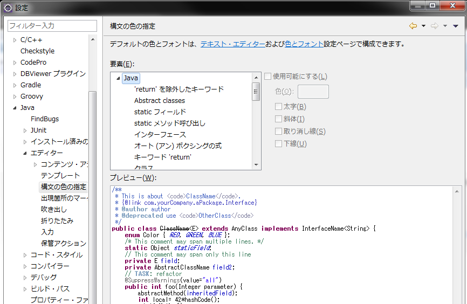The width and height of the screenshot is (467, 304).
Task: Click the 設定 window gear icon
Action: click(x=8, y=8)
